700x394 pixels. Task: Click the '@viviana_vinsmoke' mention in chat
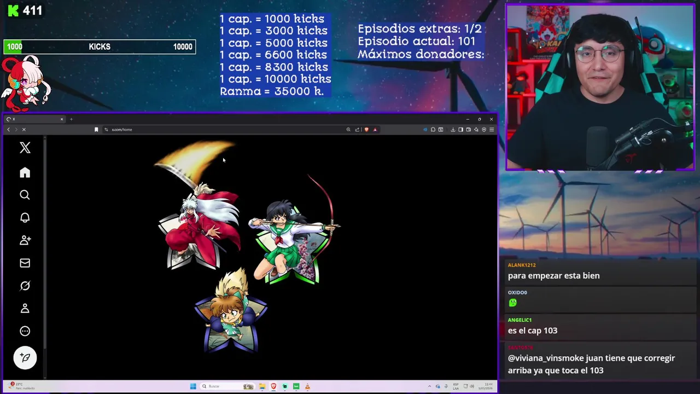(x=546, y=358)
